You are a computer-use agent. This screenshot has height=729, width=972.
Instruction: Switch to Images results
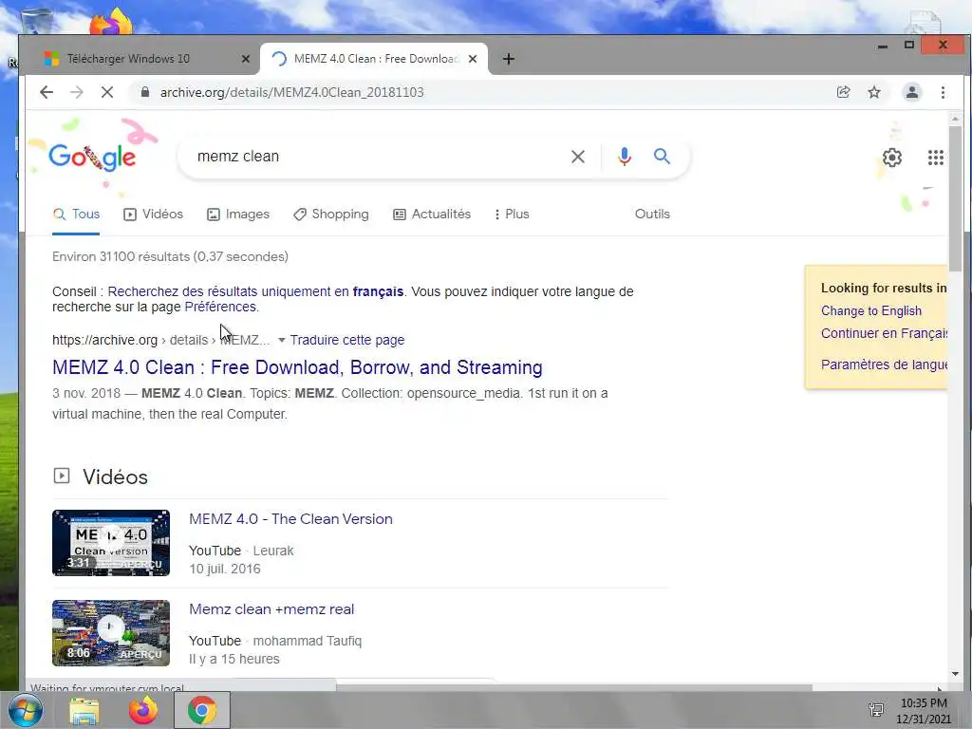pyautogui.click(x=238, y=214)
